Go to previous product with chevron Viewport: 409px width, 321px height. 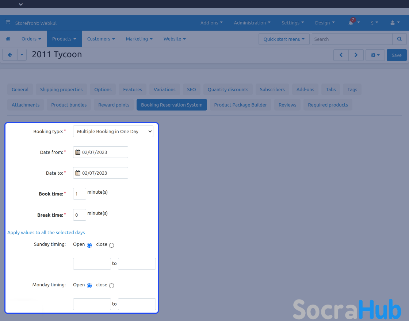(341, 55)
